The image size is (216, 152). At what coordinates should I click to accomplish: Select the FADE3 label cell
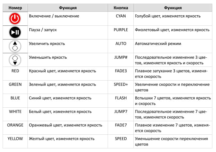pos(121,71)
